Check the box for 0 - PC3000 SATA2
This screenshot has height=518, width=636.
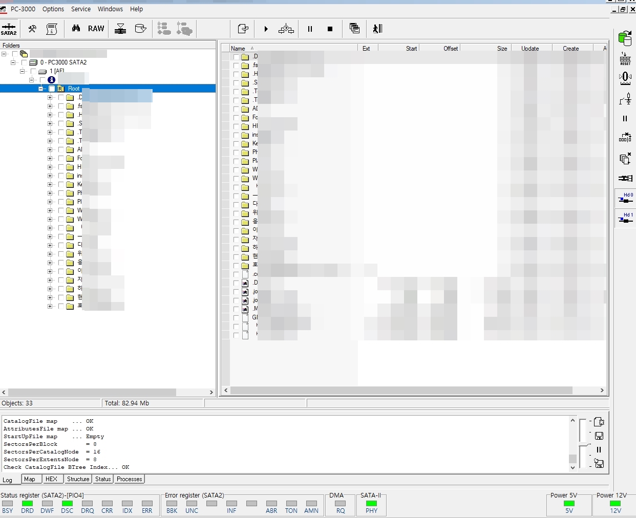(24, 62)
